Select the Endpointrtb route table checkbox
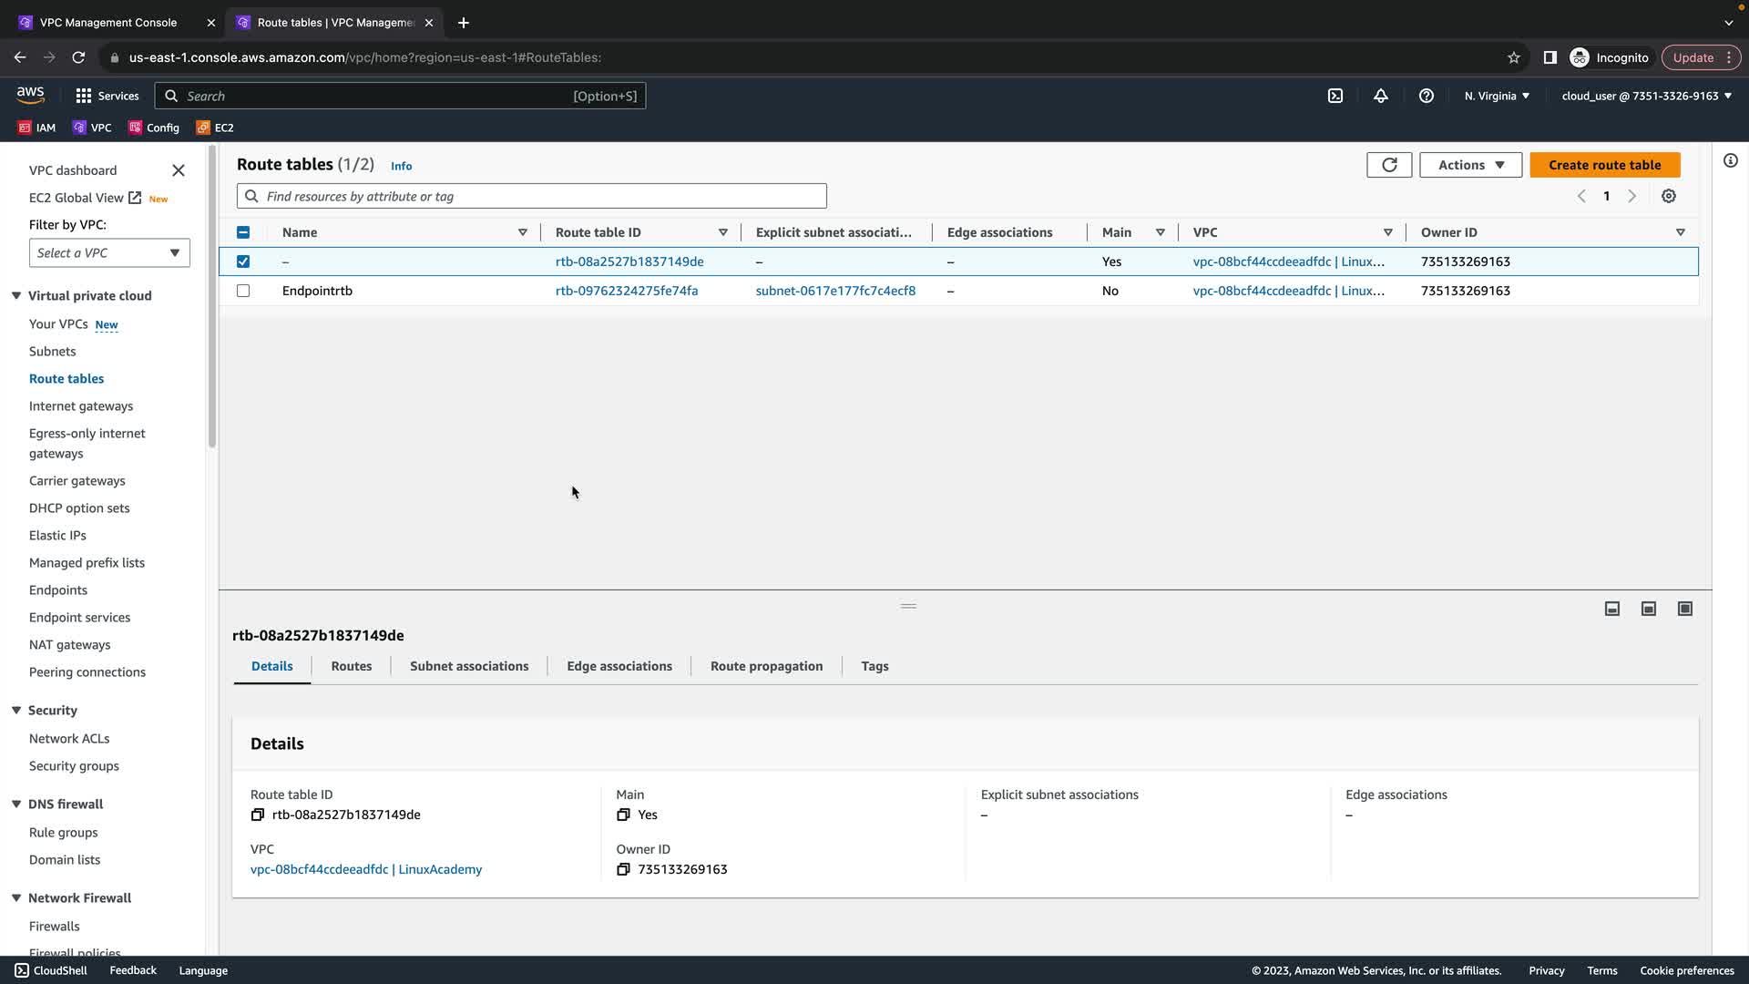1749x984 pixels. pos(243,291)
